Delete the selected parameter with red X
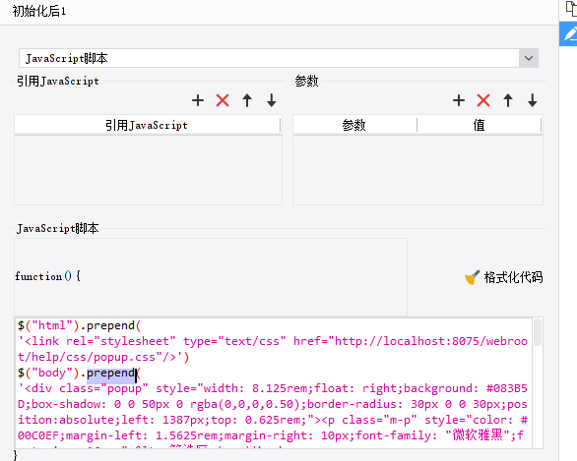Screen dimensions: 577x461 (x=483, y=100)
